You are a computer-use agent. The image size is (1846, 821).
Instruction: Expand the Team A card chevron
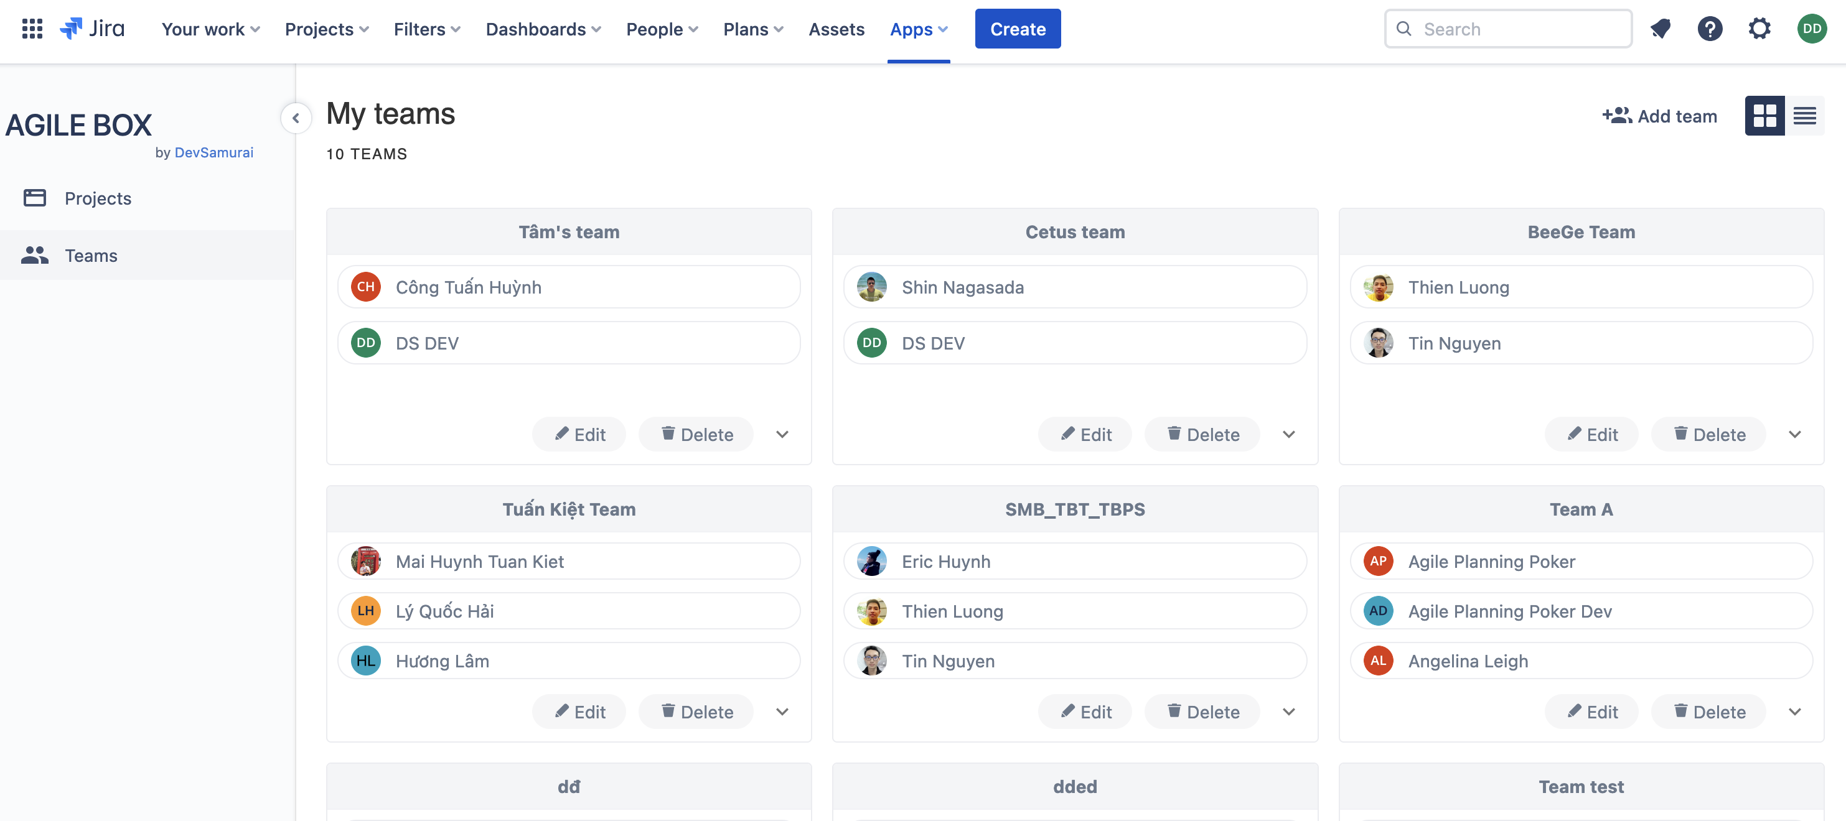[x=1794, y=712]
